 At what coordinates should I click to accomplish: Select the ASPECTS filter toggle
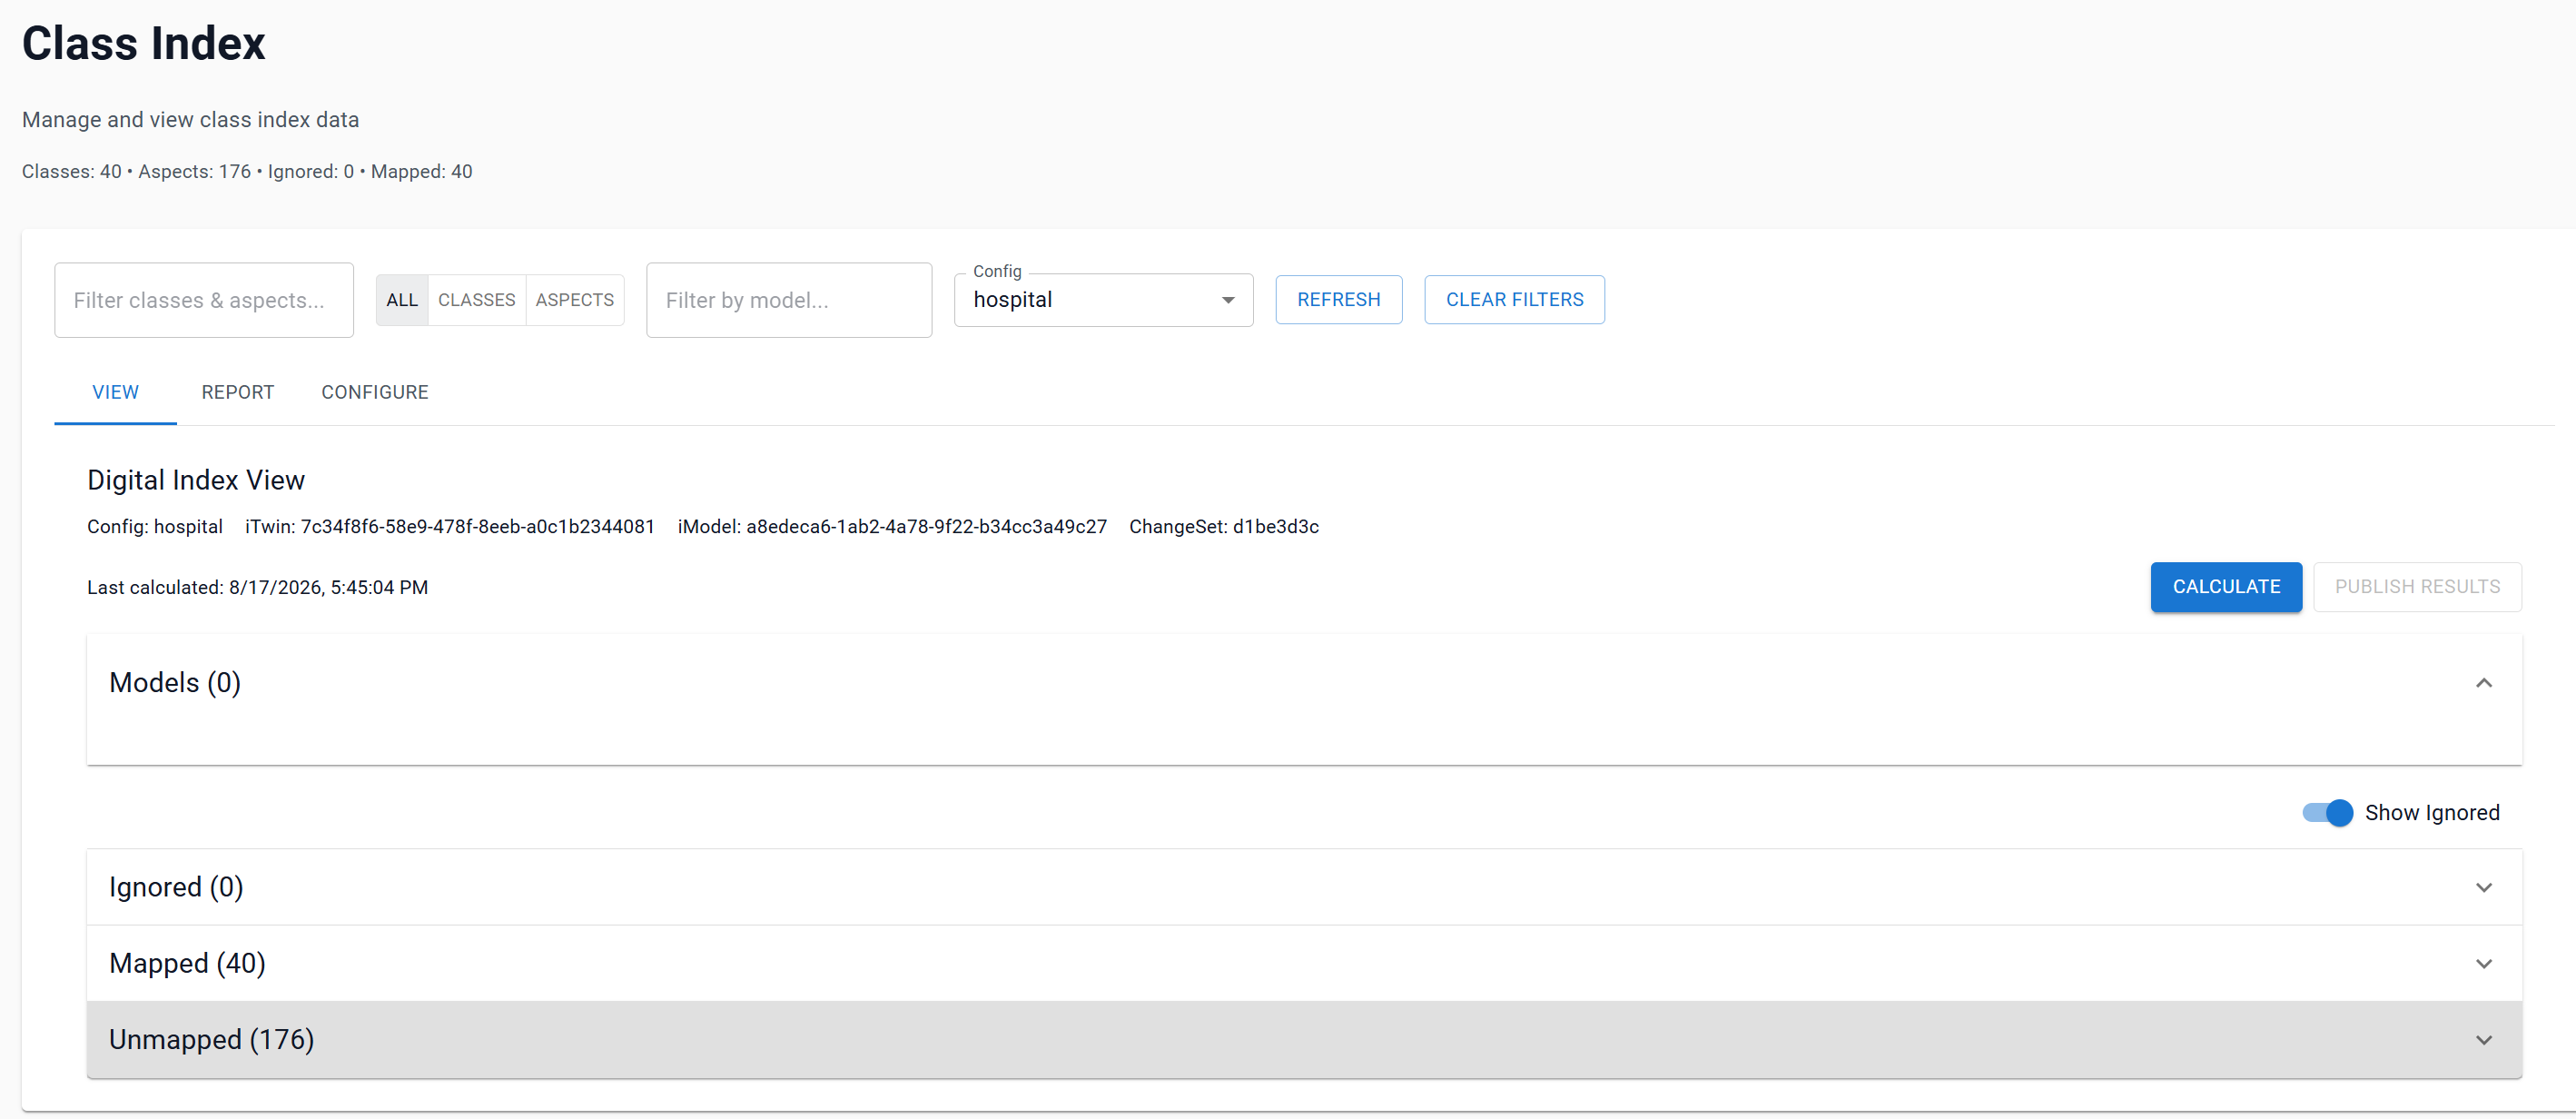coord(574,300)
